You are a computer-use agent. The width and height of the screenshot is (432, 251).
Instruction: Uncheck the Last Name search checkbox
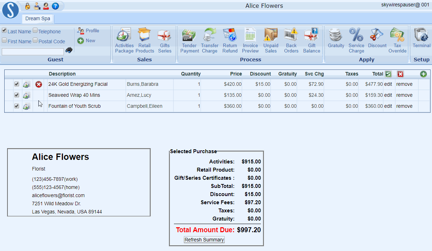[4, 30]
